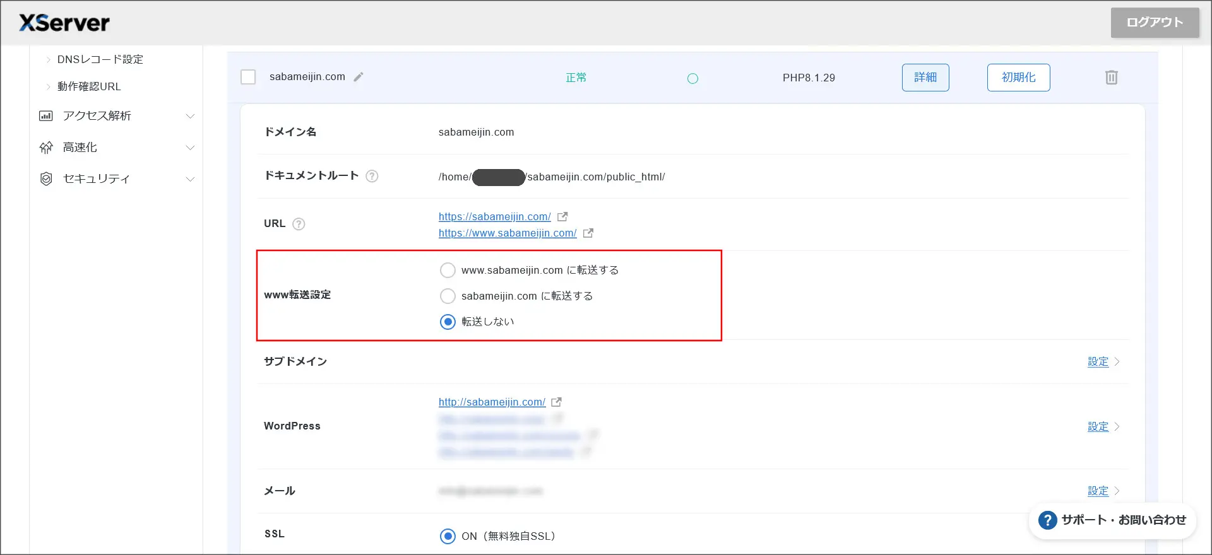Viewport: 1212px width, 555px height.
Task: Open the https://www.sabameijin.com/ link
Action: (x=508, y=233)
